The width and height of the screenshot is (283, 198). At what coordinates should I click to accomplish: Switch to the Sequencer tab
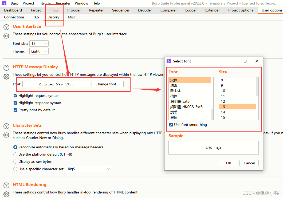pos(121,10)
